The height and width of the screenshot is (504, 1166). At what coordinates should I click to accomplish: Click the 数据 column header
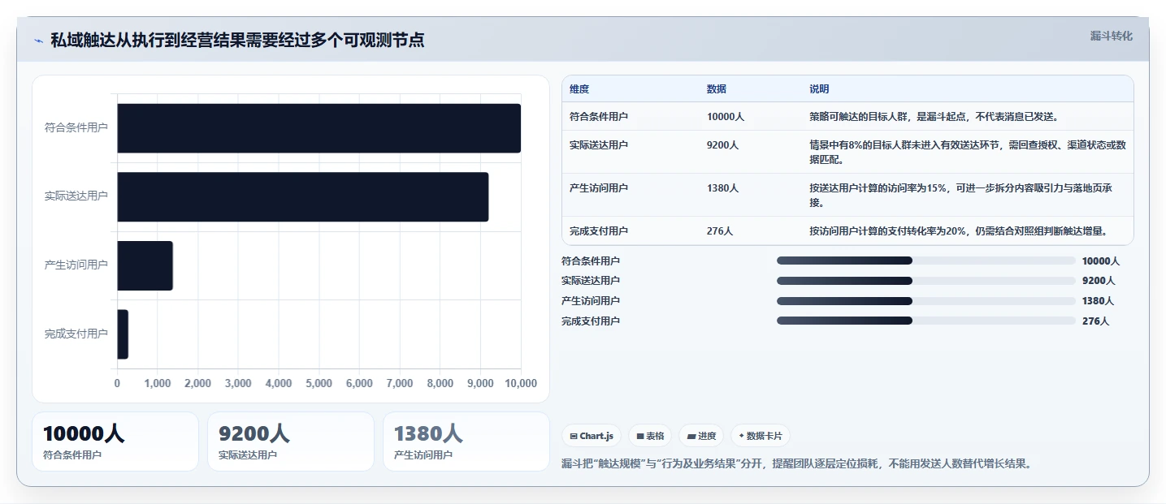717,88
